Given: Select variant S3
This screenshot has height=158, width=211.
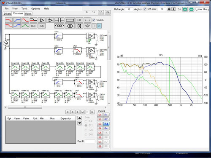Looking at the screenshot, I should pos(100,124).
